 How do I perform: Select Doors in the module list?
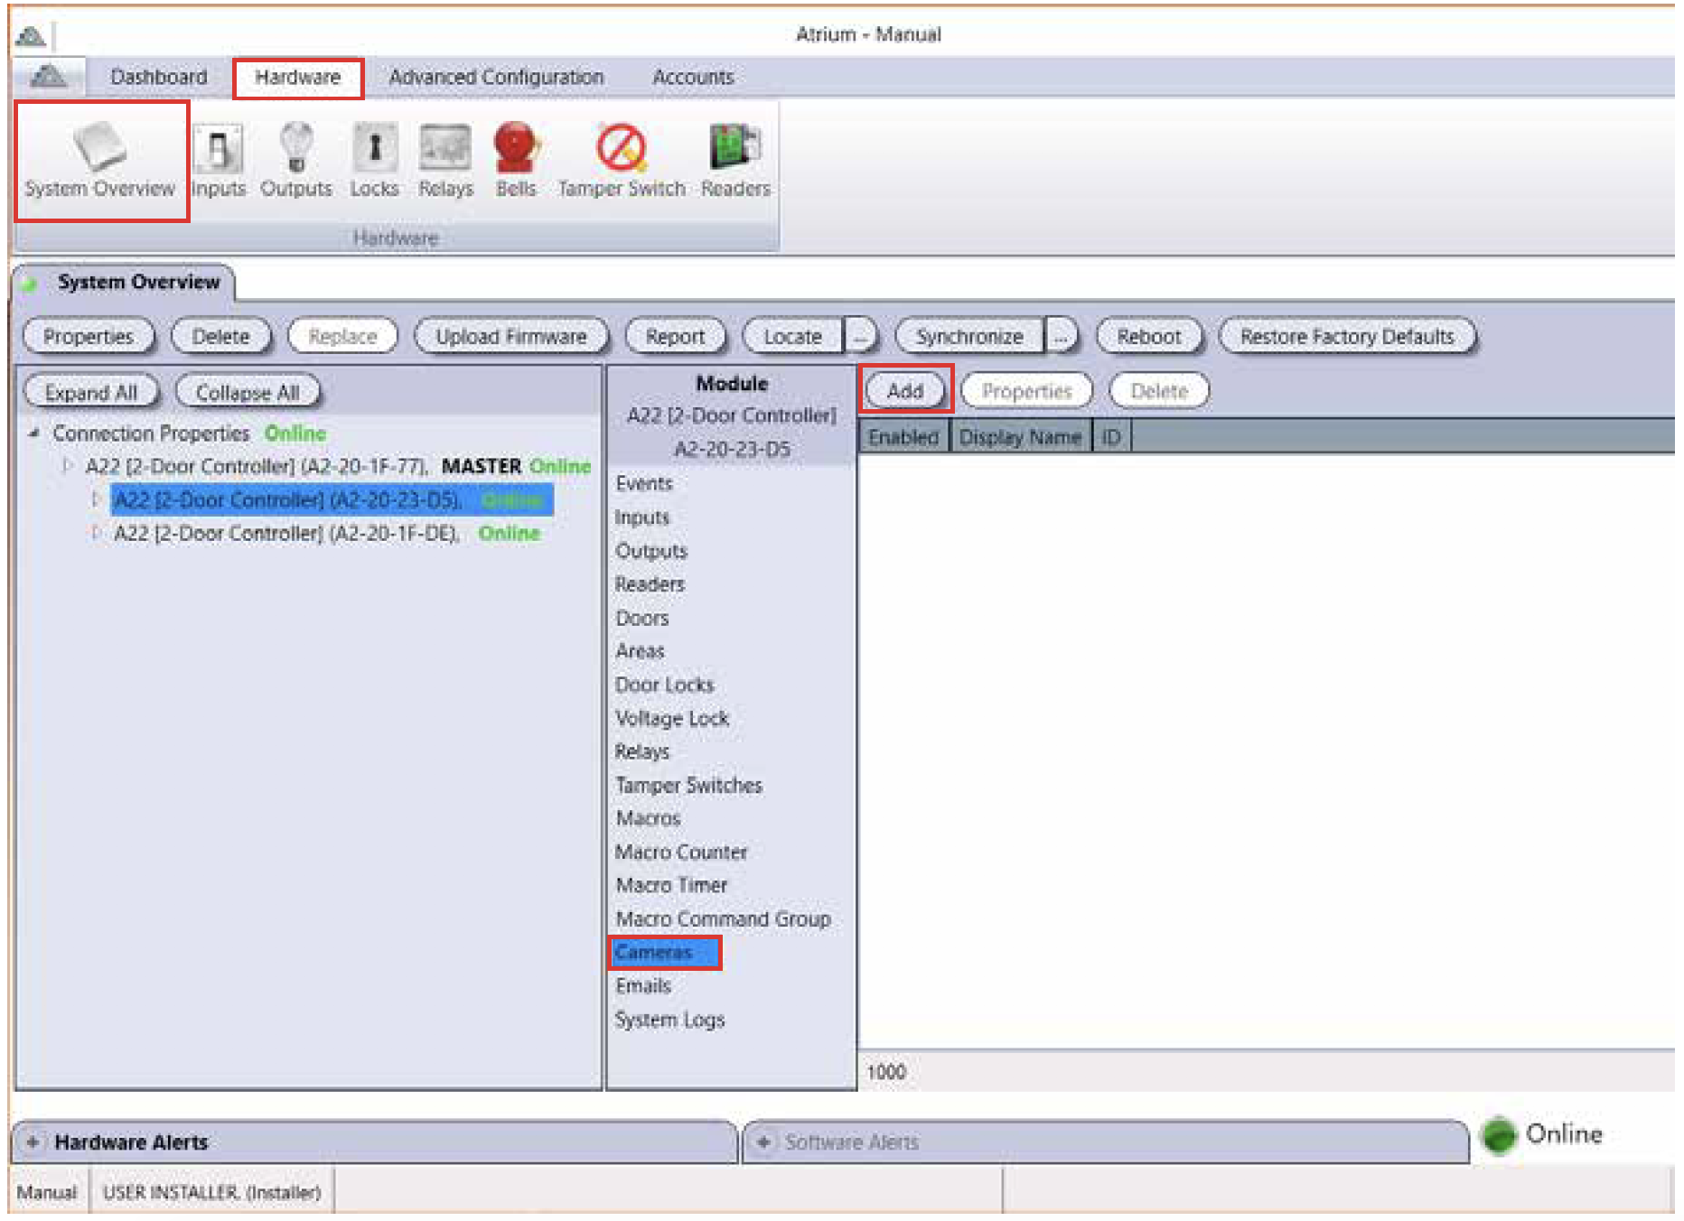(x=642, y=619)
